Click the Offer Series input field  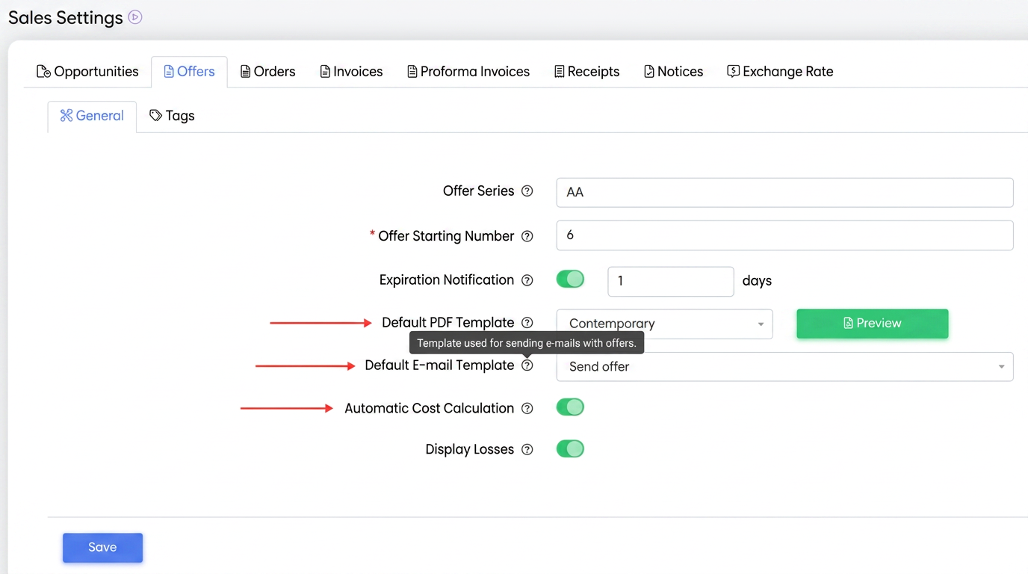coord(784,192)
